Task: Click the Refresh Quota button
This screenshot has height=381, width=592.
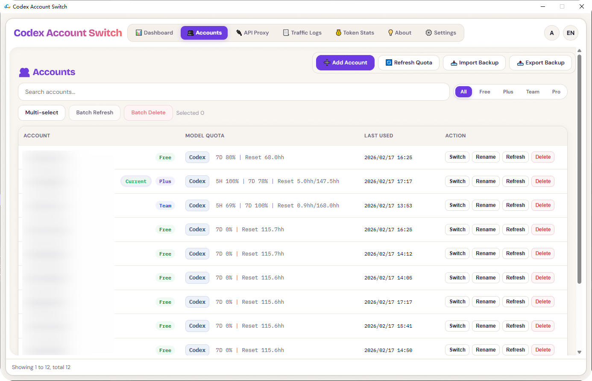Action: [x=409, y=63]
